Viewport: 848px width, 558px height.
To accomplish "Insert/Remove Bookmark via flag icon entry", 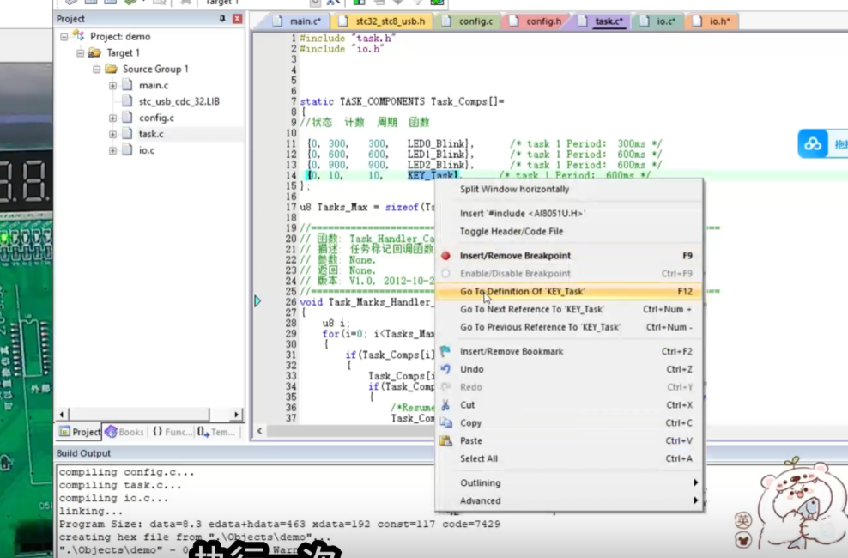I will tap(512, 351).
